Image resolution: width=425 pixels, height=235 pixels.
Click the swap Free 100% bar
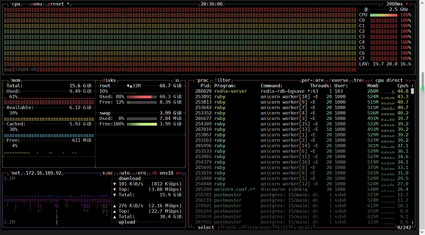click(142, 124)
